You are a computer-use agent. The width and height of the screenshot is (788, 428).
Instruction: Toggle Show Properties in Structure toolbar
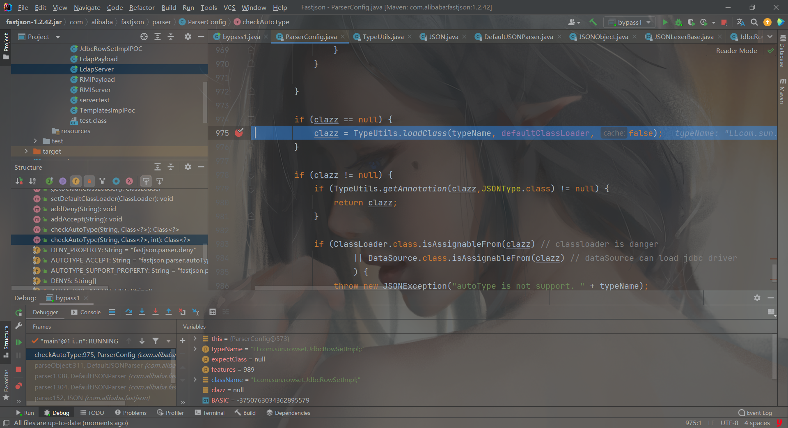[x=63, y=181]
